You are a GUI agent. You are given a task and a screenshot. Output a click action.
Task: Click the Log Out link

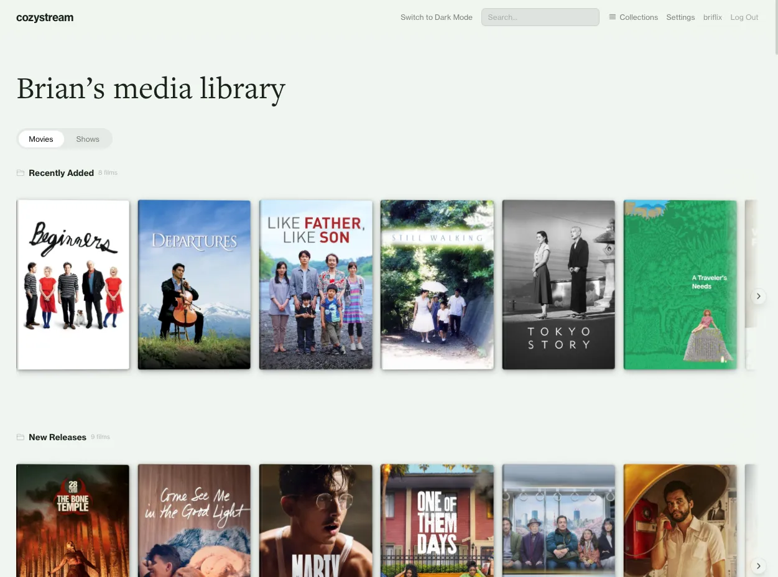[x=744, y=17]
